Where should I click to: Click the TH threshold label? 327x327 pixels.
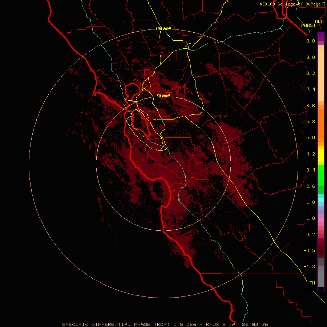tap(312, 283)
